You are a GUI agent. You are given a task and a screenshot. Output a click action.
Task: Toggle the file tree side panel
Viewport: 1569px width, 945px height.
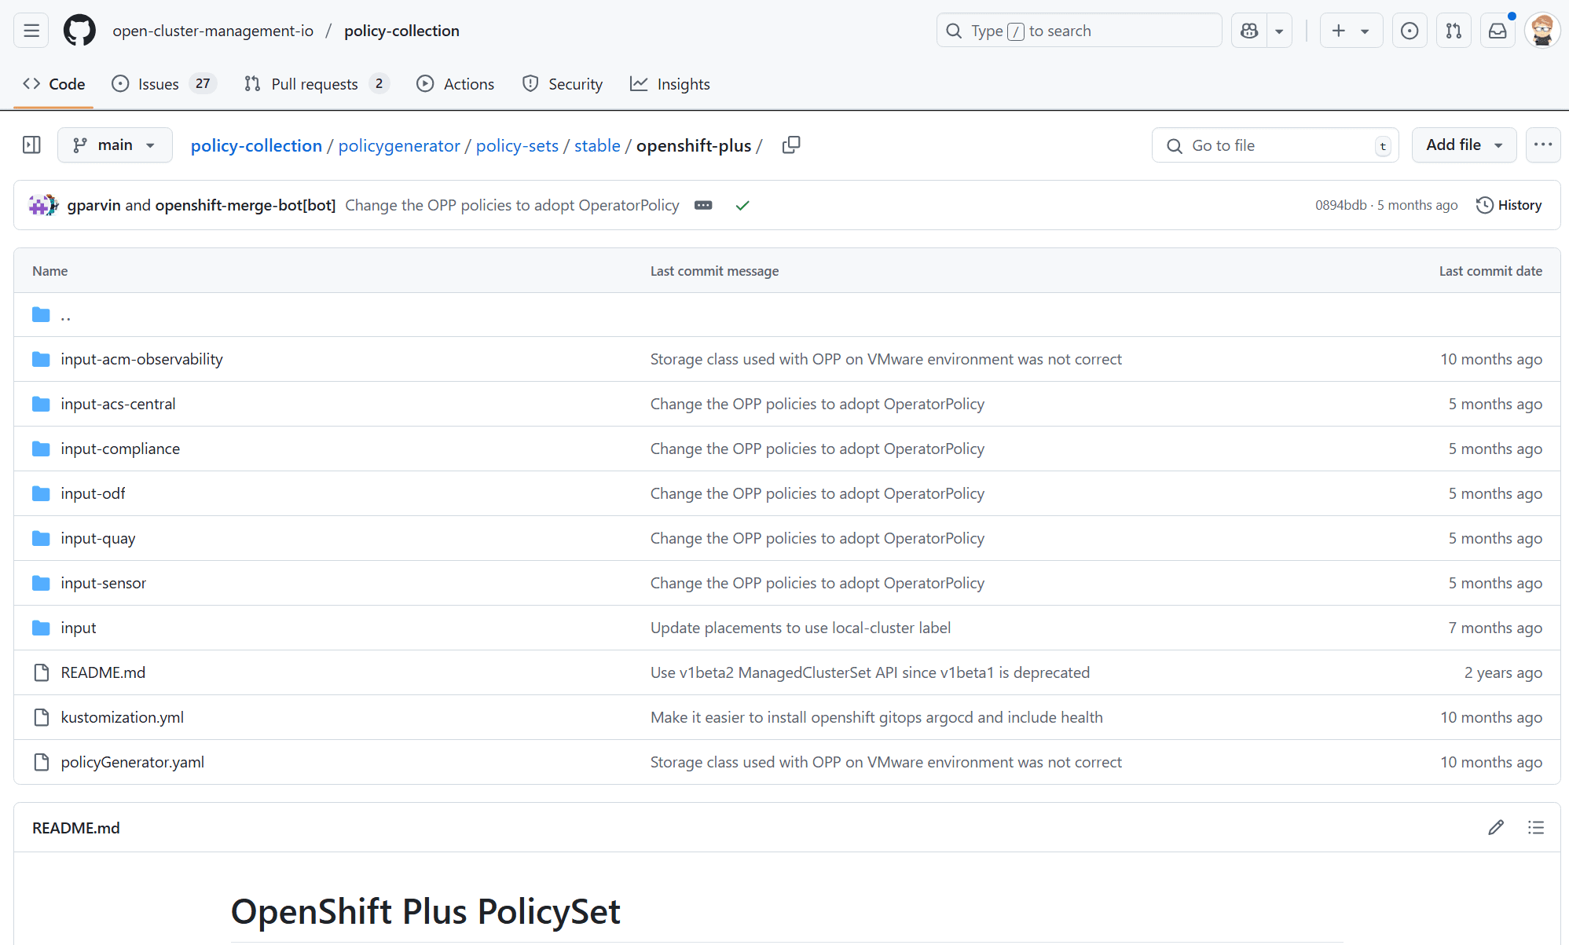(31, 145)
